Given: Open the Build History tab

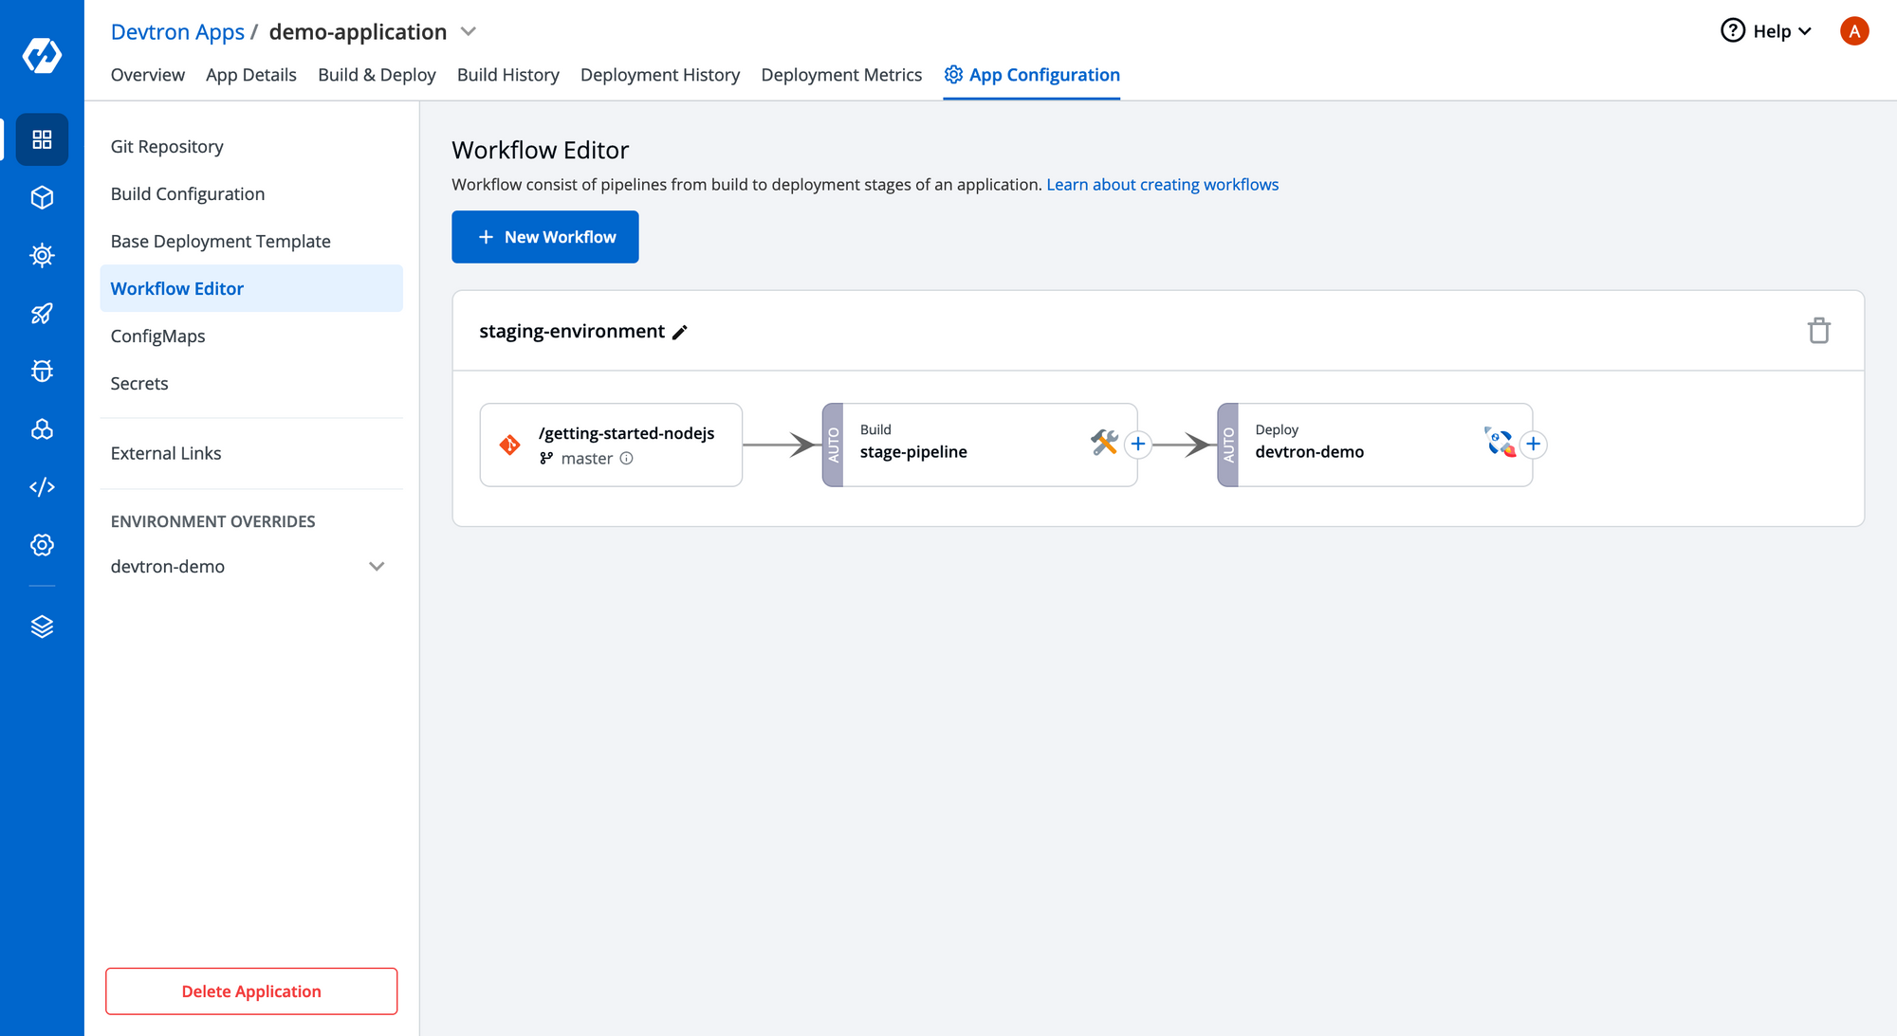Looking at the screenshot, I should [507, 75].
